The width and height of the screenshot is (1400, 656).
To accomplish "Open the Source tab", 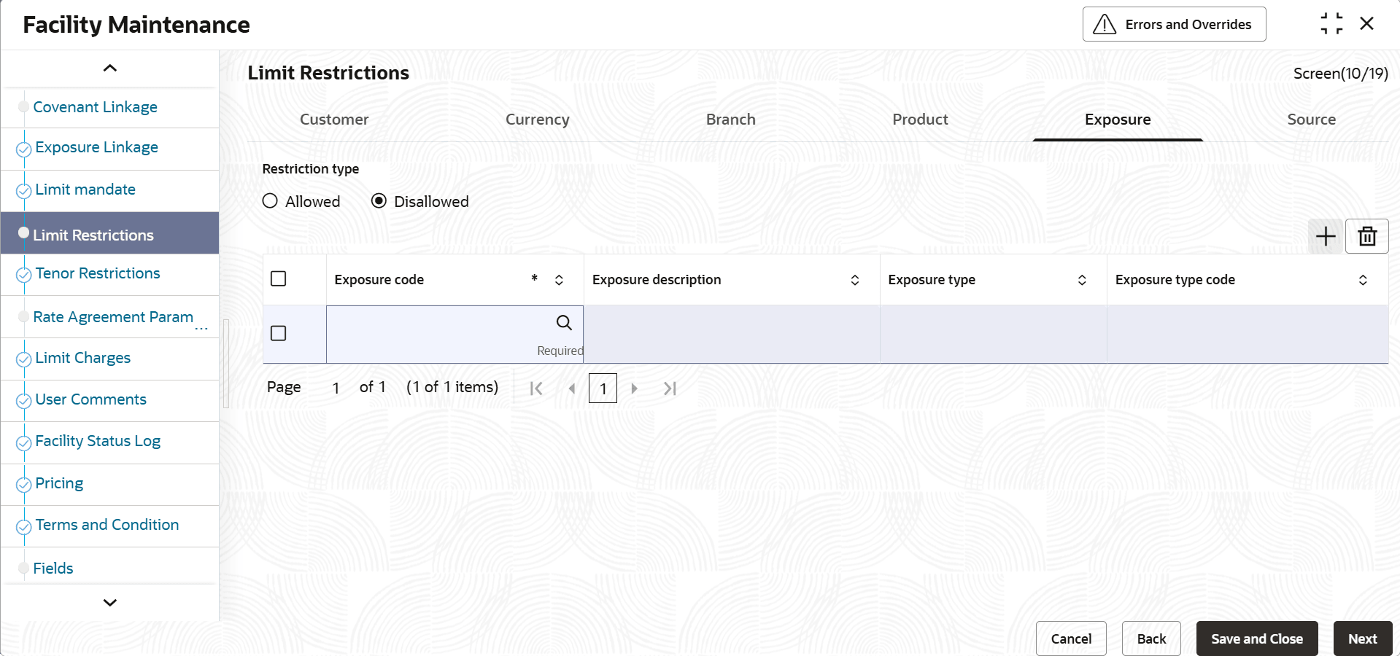I will pyautogui.click(x=1311, y=120).
